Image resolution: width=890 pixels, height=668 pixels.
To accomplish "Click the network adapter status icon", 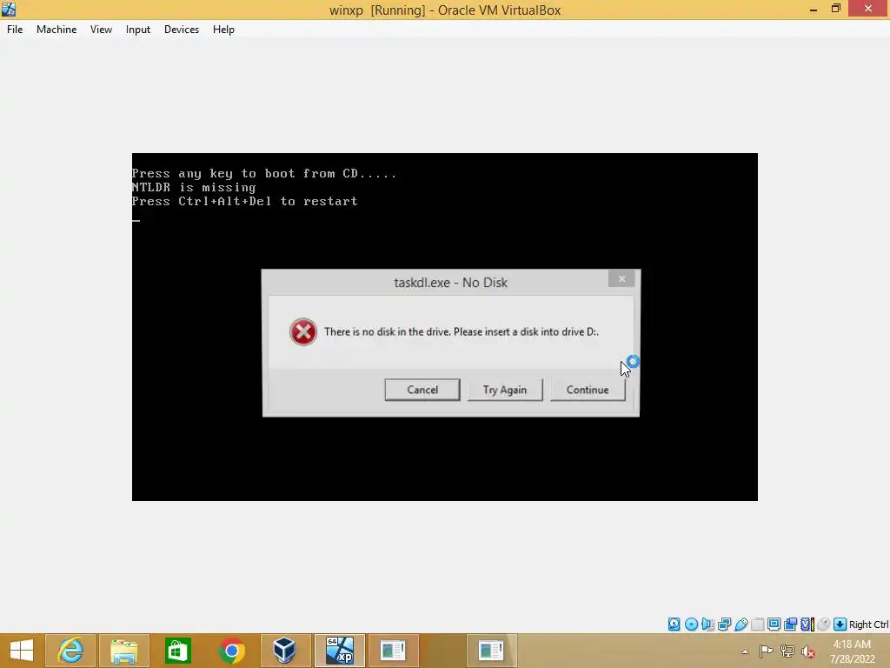I will pos(724,625).
